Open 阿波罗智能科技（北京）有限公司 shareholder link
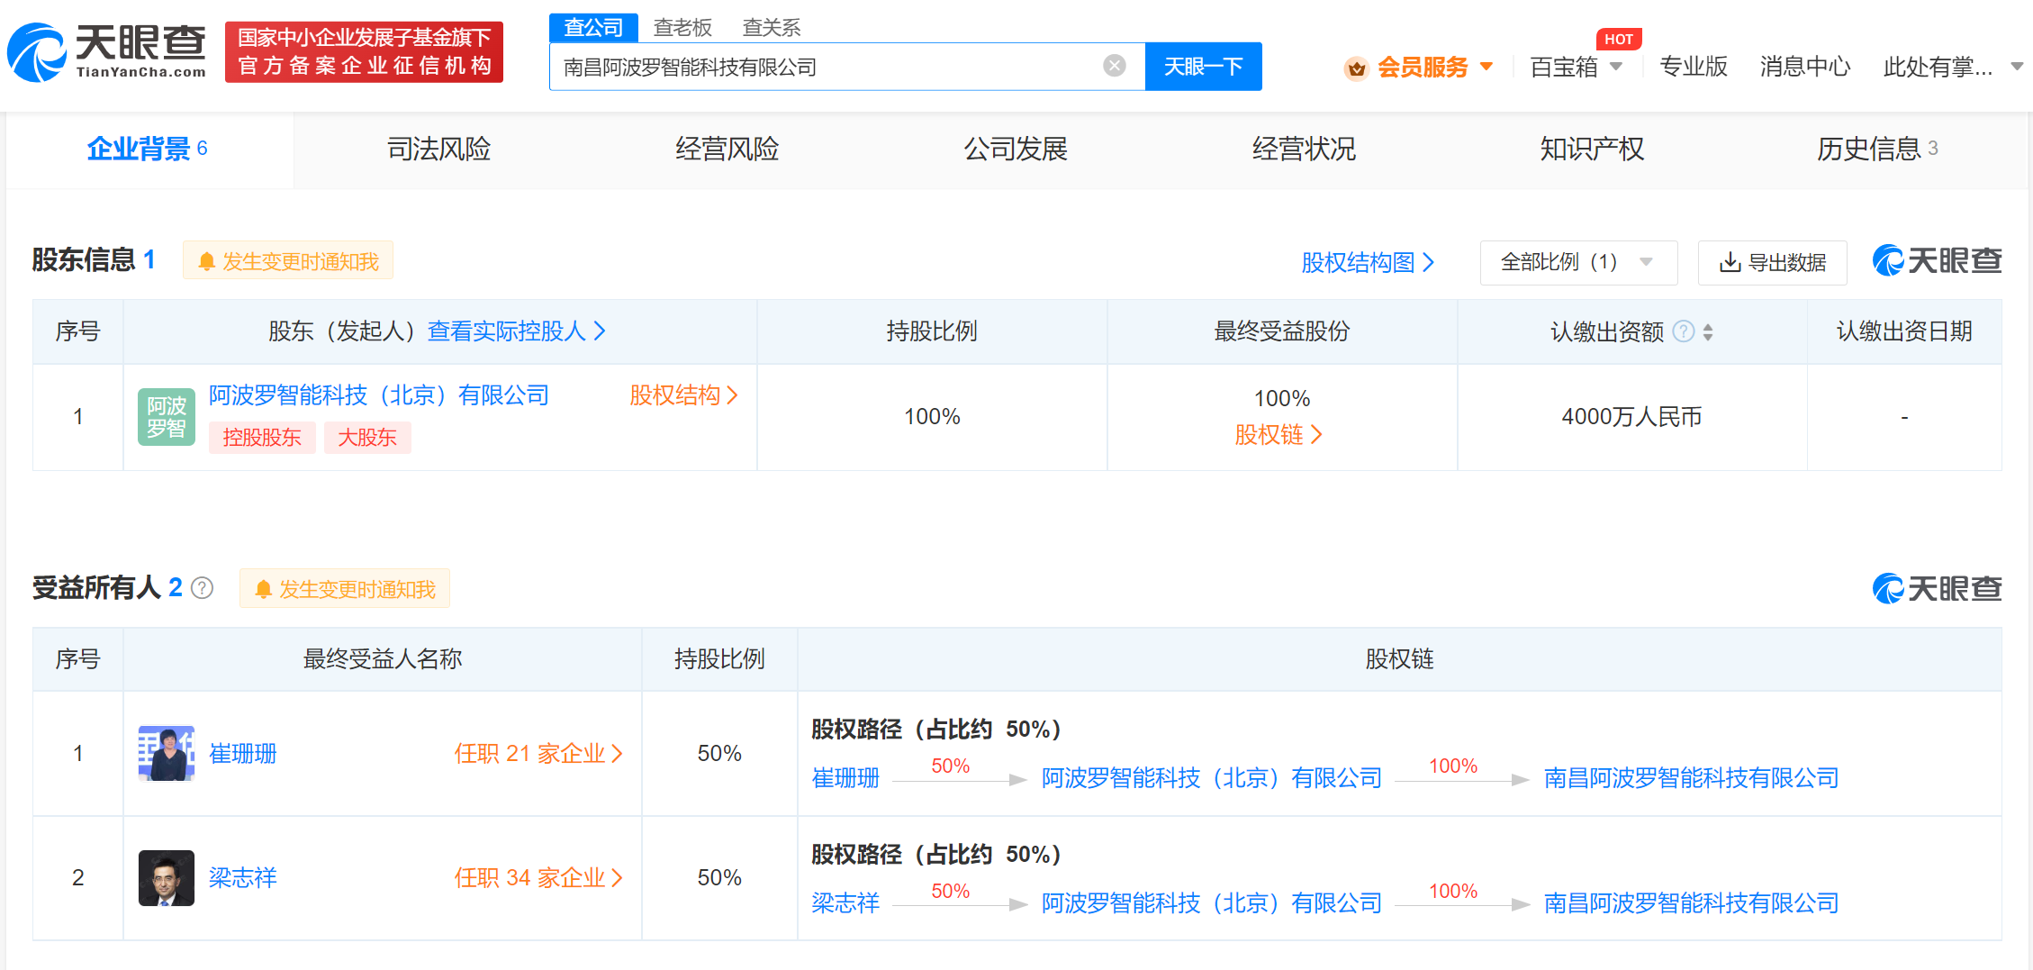Image resolution: width=2033 pixels, height=970 pixels. coord(379,394)
